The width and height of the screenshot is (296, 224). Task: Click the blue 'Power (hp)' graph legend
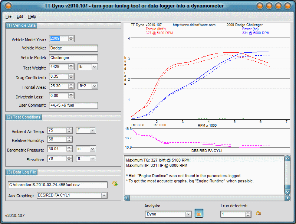[x=250, y=29]
